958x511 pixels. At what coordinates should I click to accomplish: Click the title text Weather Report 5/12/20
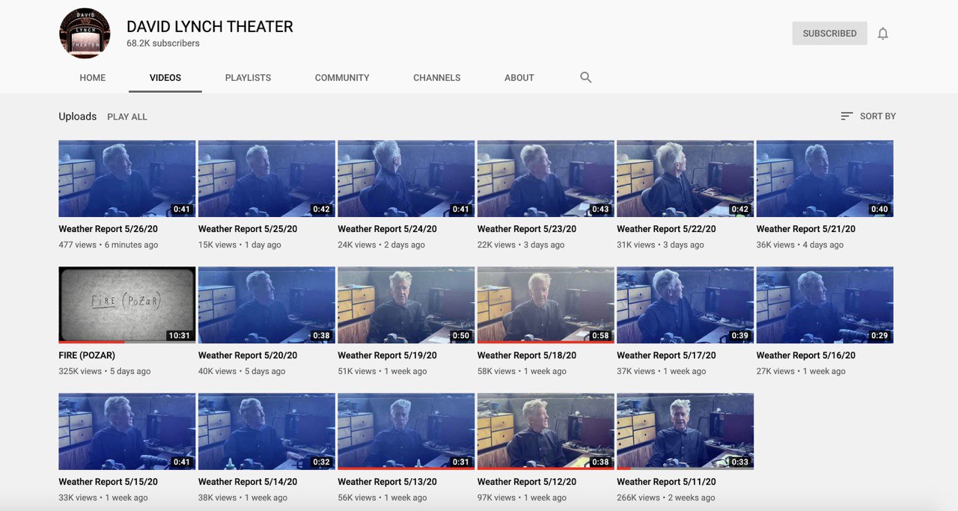coord(527,482)
